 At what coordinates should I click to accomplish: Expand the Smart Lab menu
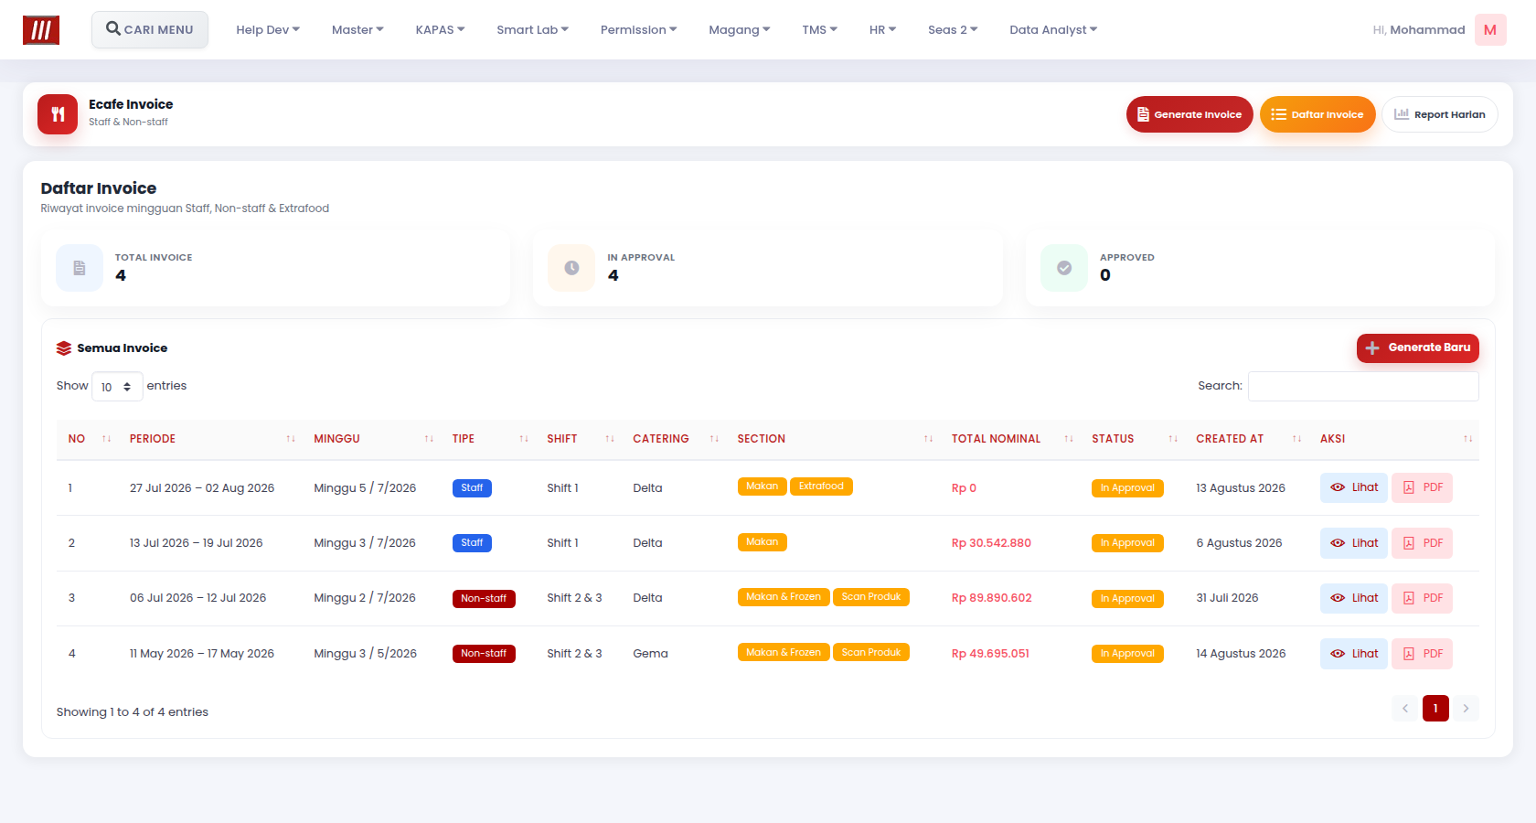point(532,30)
